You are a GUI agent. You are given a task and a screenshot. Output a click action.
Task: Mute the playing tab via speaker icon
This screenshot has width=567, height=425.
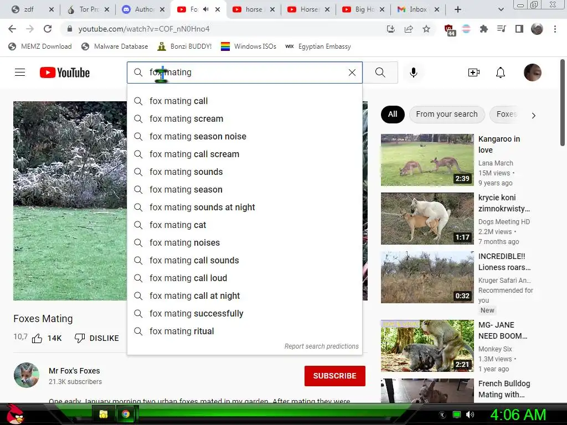[x=206, y=9]
